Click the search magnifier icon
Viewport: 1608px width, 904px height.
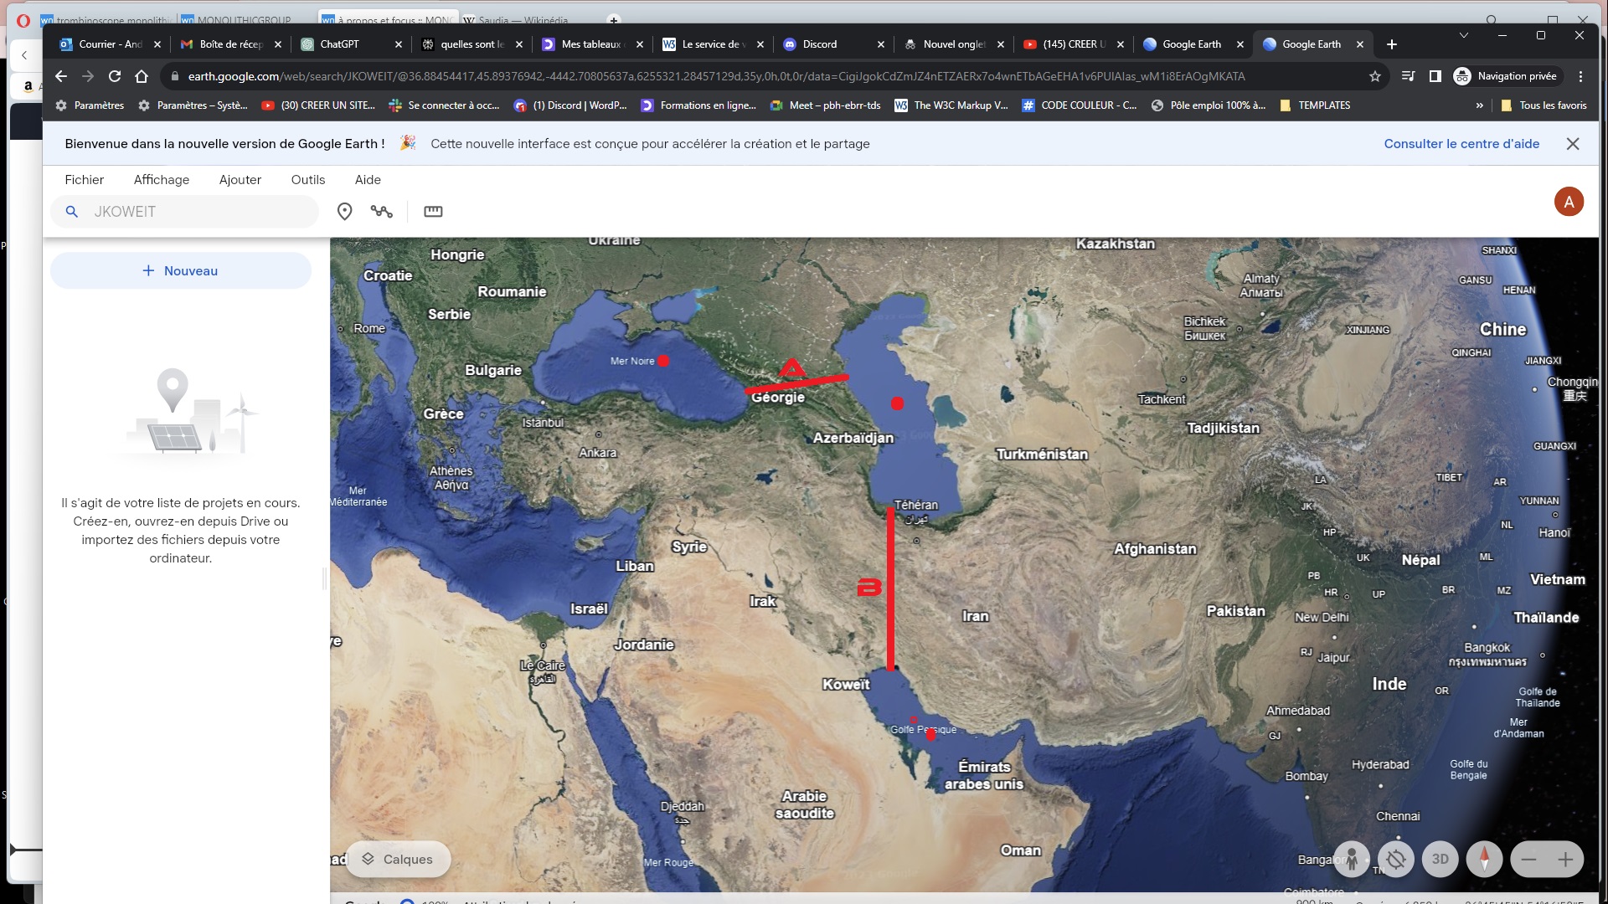click(72, 212)
